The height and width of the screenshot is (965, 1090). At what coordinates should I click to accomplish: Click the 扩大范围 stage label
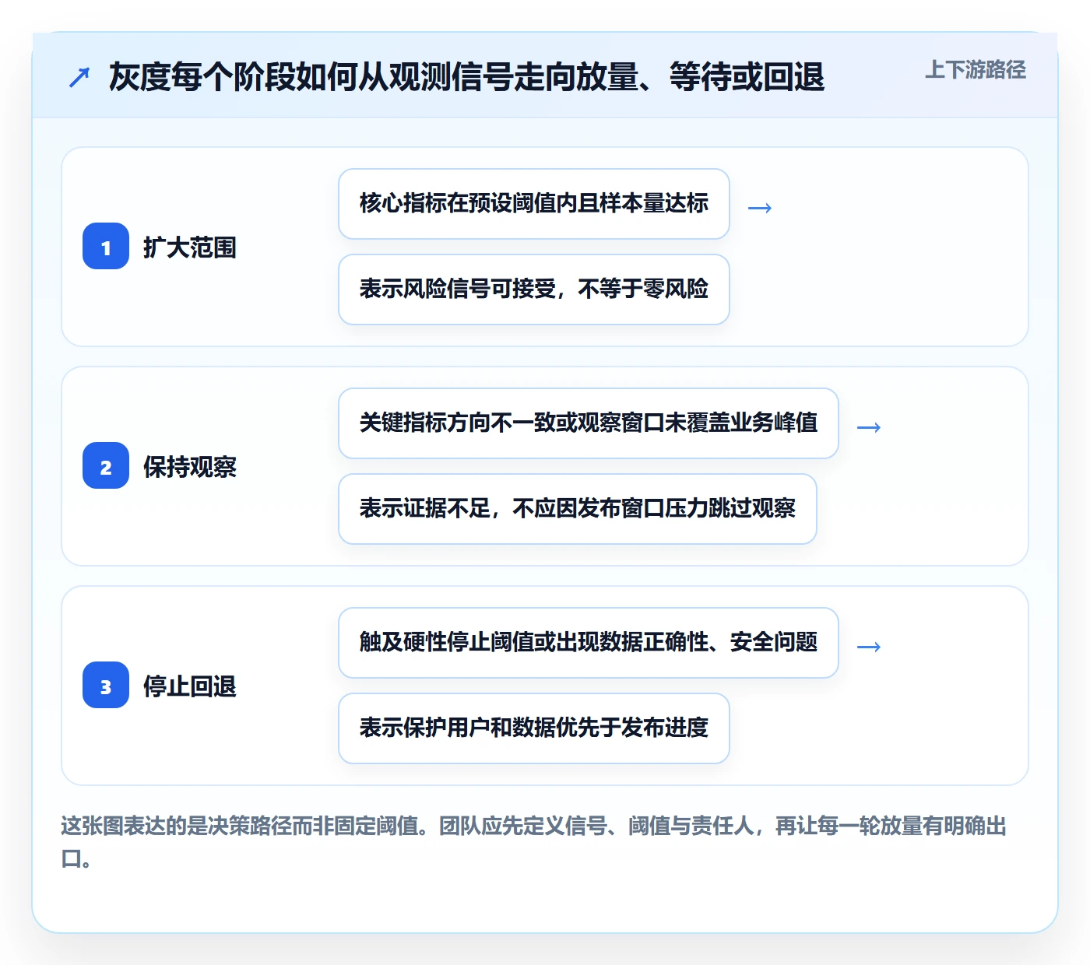point(190,247)
